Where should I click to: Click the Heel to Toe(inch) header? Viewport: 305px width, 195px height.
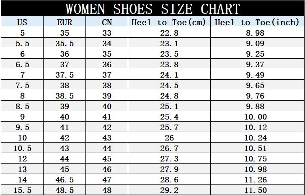coord(257,22)
